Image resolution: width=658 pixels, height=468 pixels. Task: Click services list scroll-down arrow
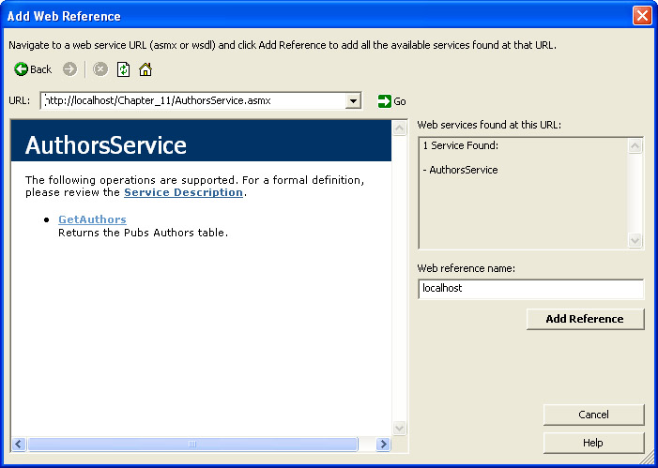pyautogui.click(x=635, y=241)
